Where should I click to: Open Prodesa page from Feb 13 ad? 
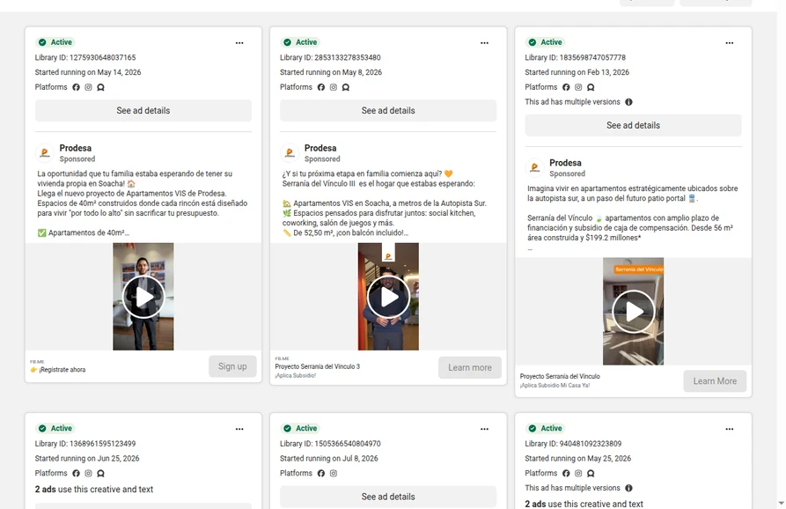[x=565, y=163]
